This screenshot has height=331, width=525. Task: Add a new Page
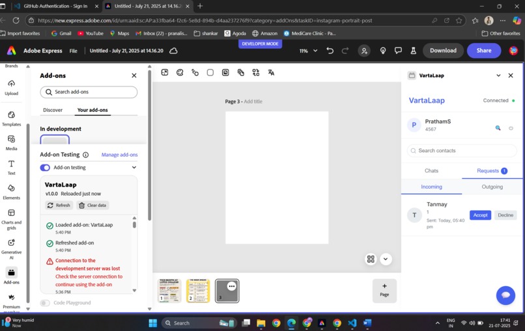point(384,291)
